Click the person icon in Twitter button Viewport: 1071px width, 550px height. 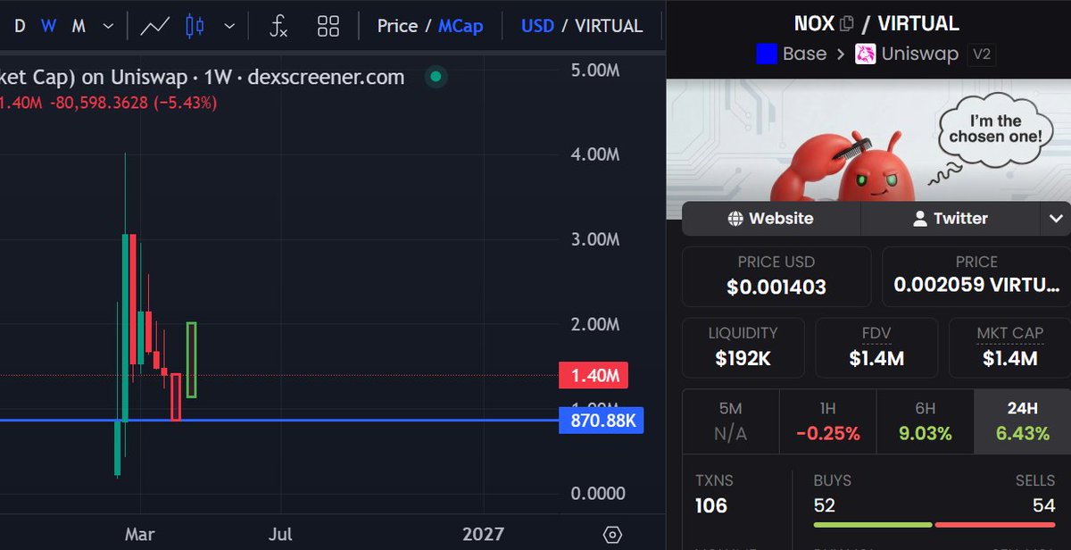click(x=920, y=218)
